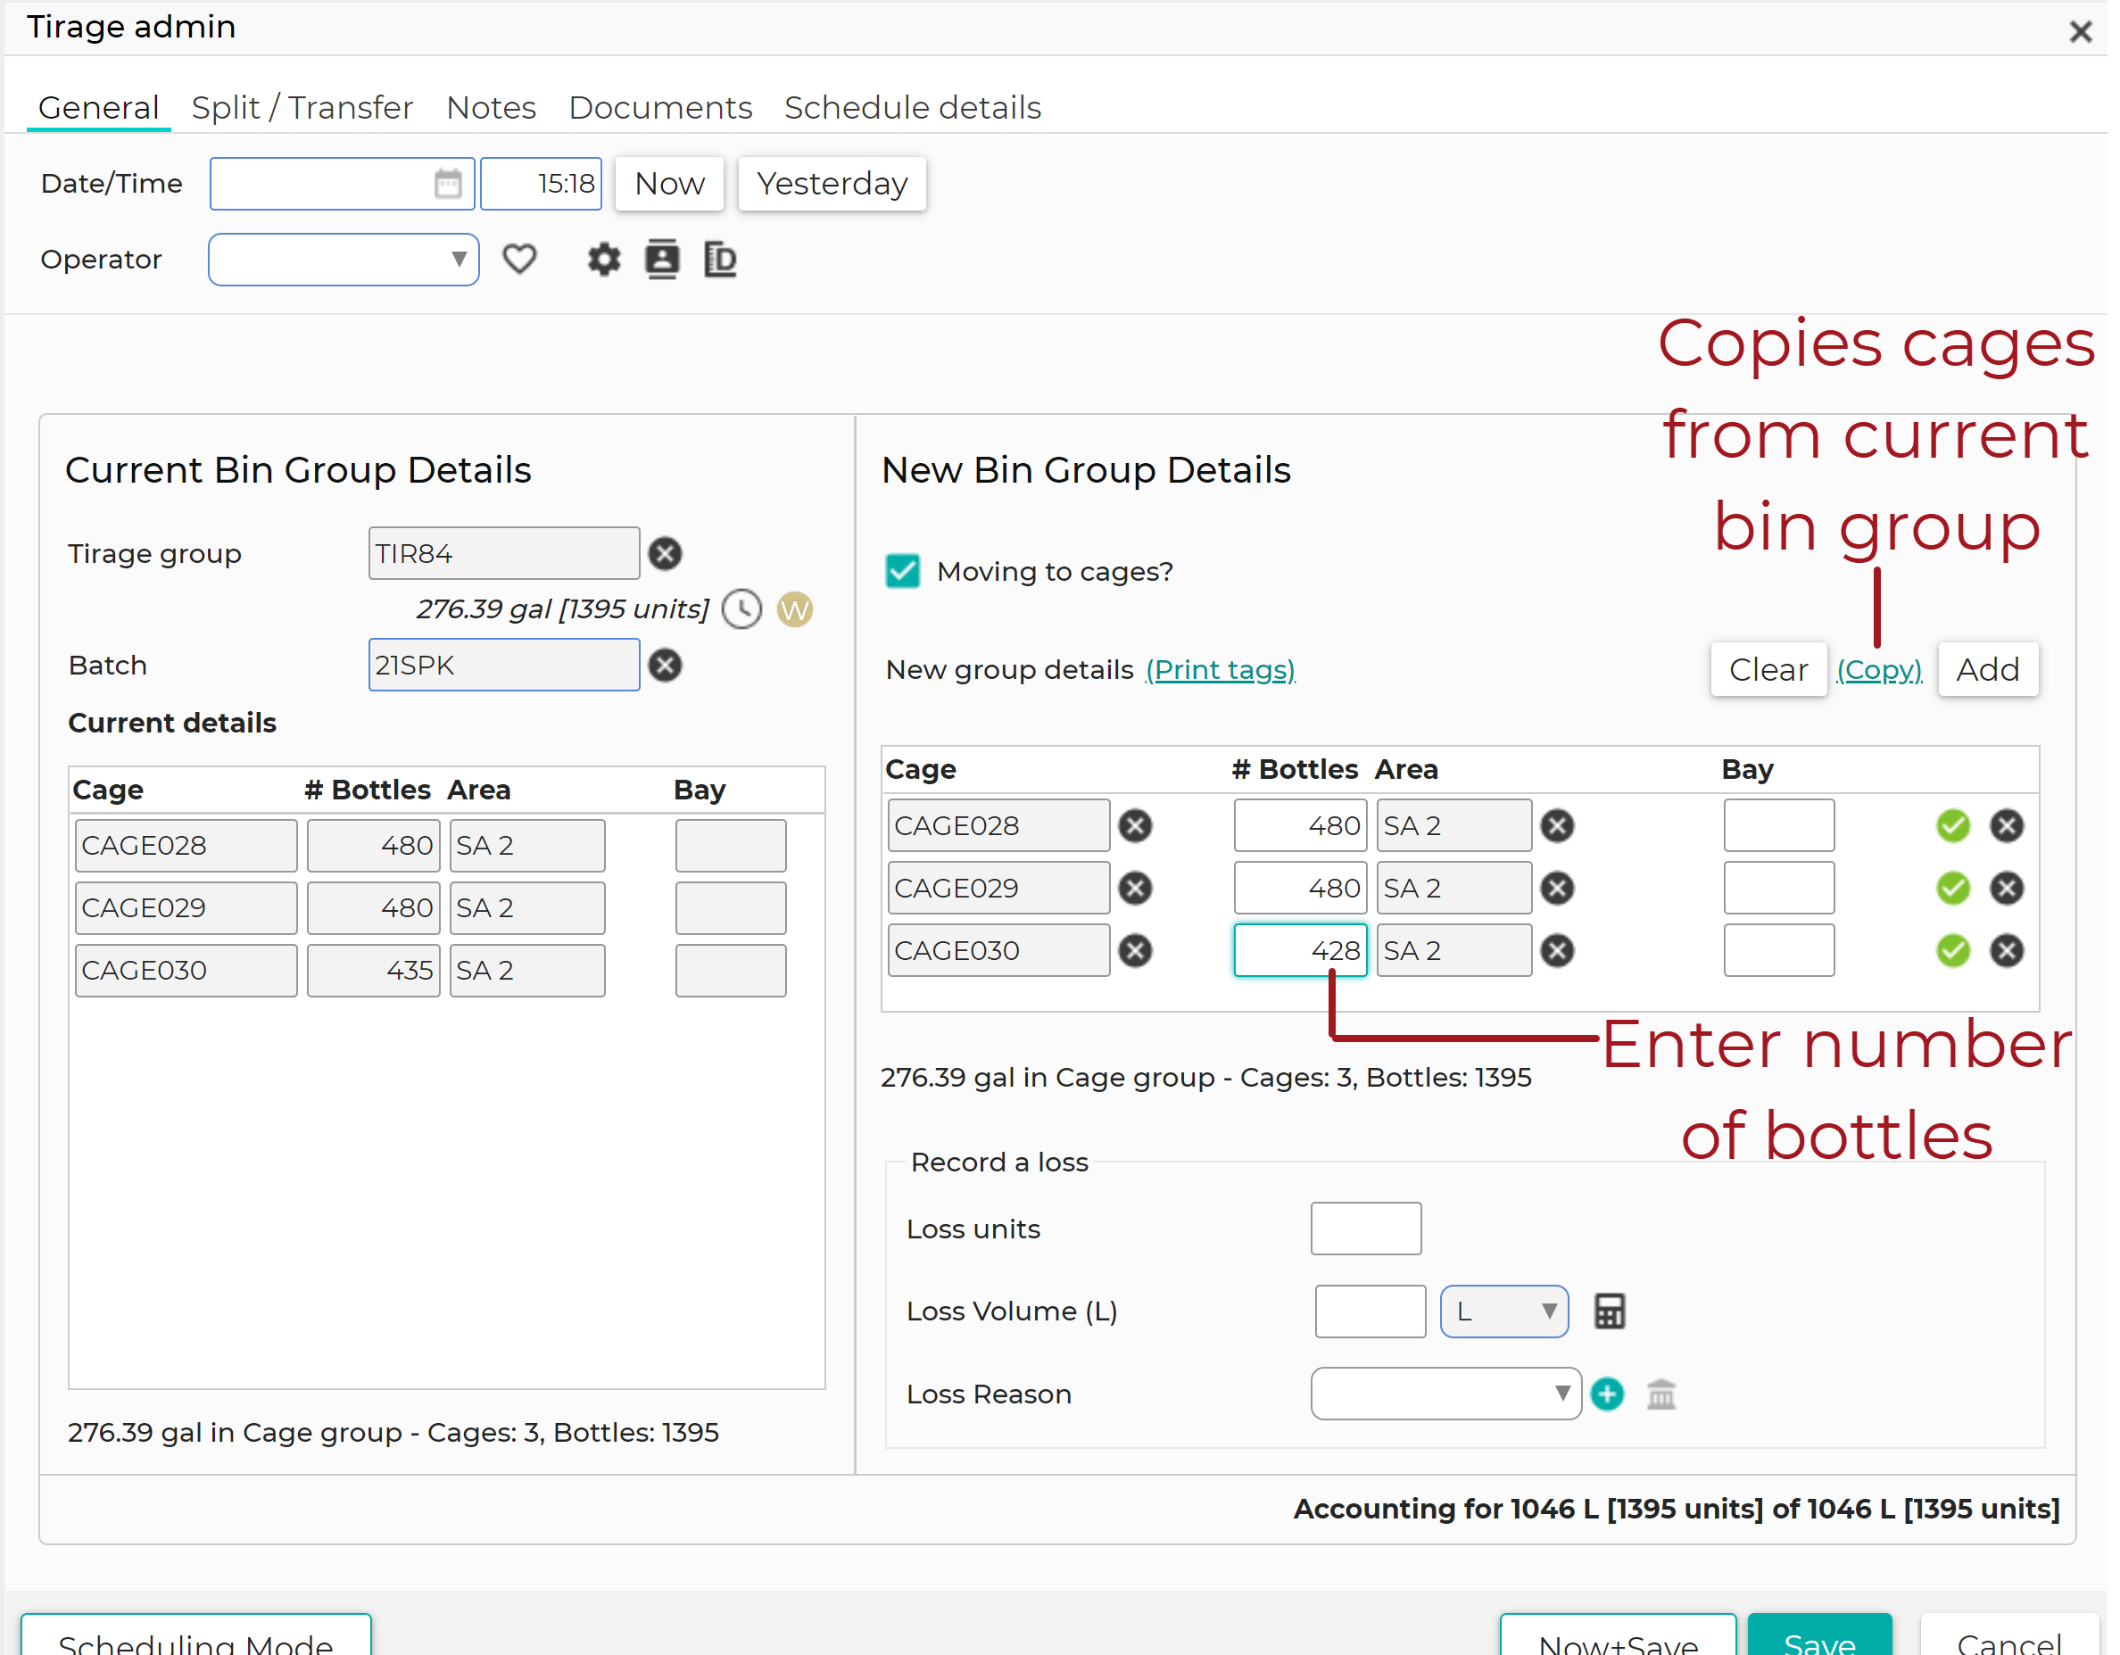Clear the 21SPK batch field

[667, 666]
